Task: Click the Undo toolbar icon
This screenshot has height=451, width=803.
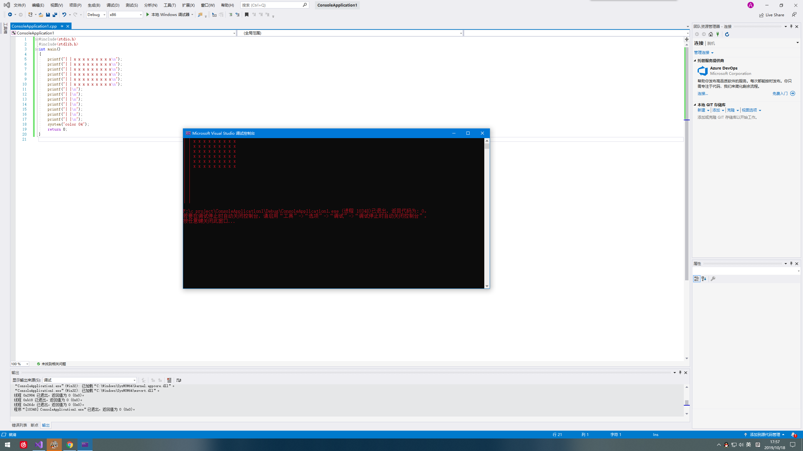Action: [x=64, y=15]
